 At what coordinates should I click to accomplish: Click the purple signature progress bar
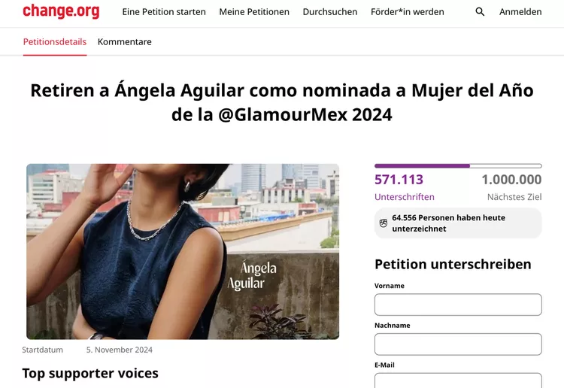point(458,165)
